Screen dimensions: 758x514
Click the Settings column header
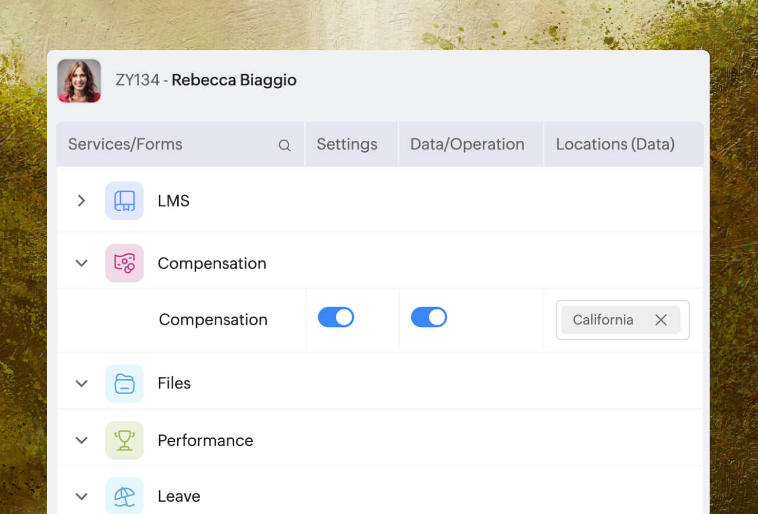pyautogui.click(x=347, y=144)
